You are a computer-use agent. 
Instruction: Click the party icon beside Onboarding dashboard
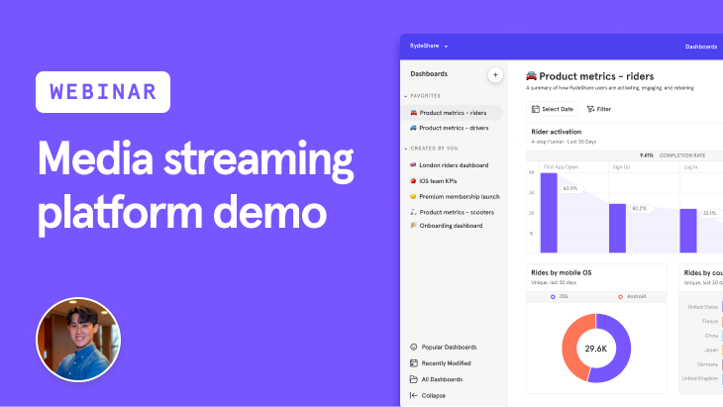[414, 225]
